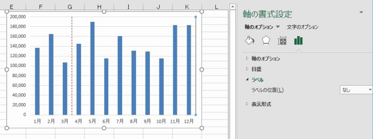Click the 軸の書式設定 pane title
This screenshot has height=139, width=373.
(x=267, y=14)
